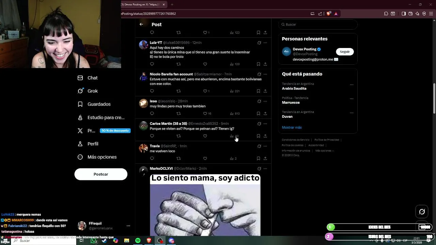Open Grok action on Carlos Martin's comment

pos(259,124)
